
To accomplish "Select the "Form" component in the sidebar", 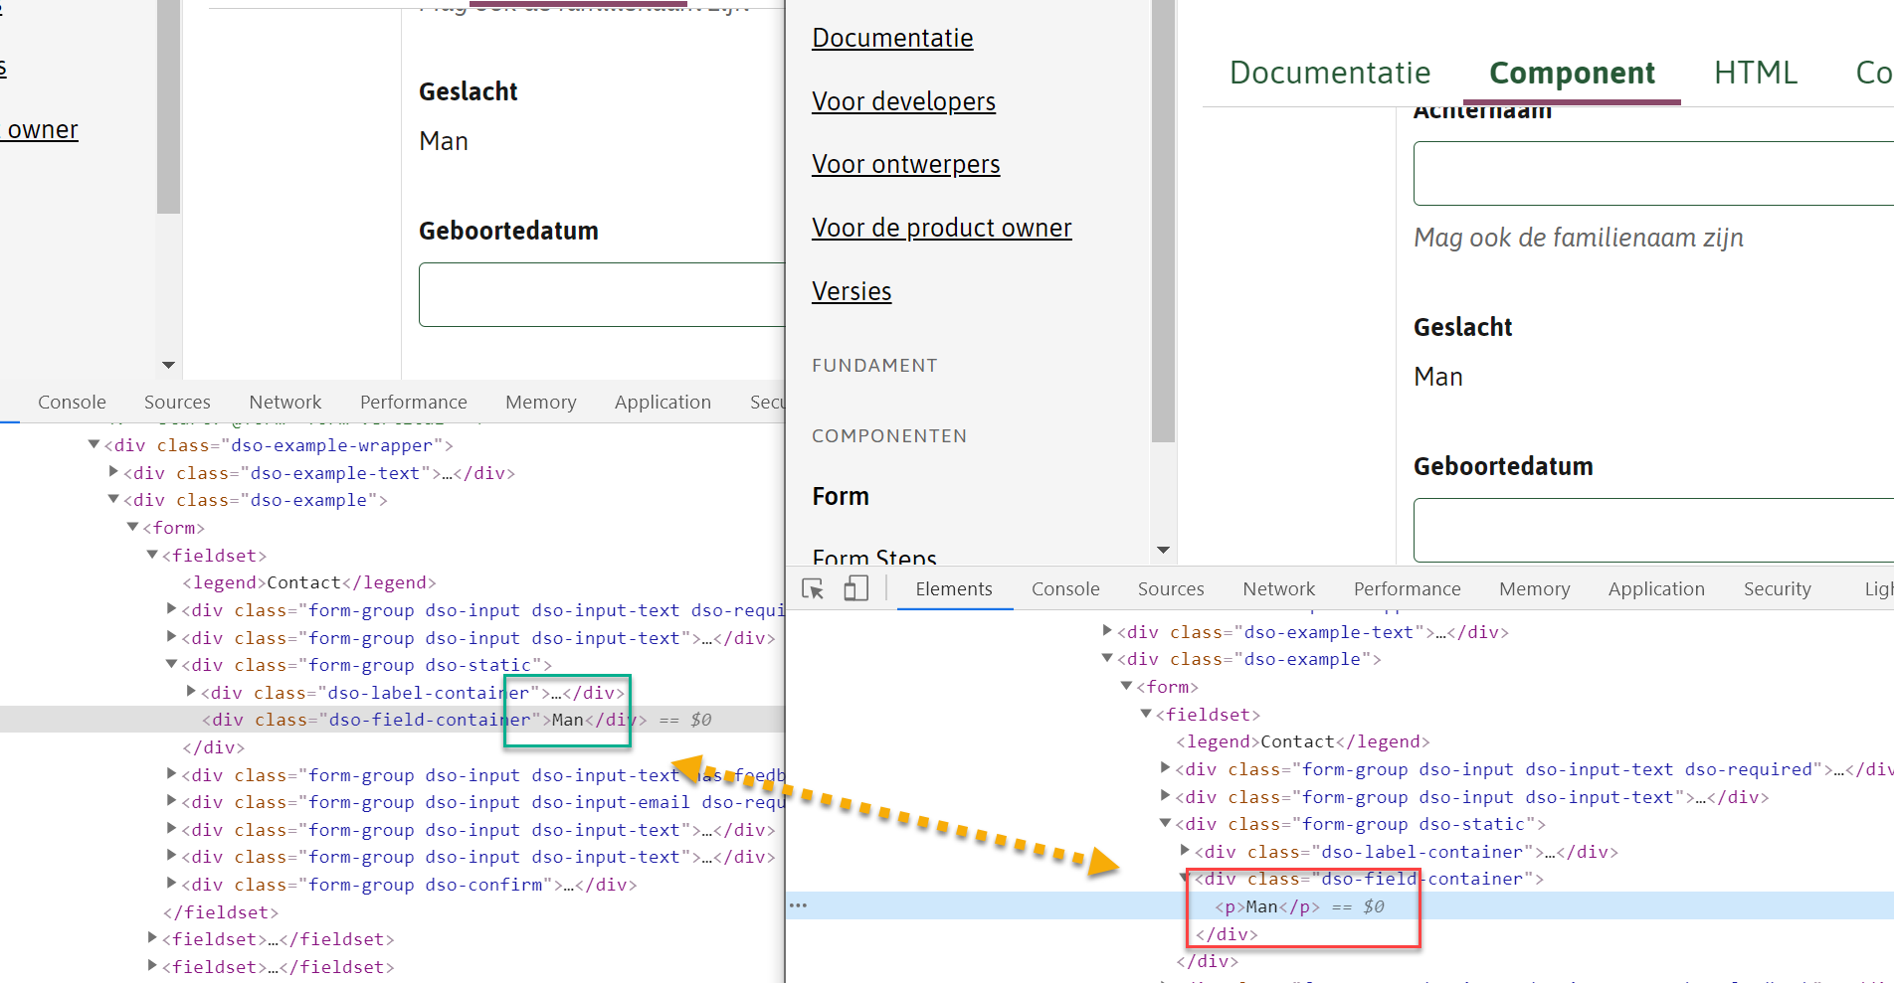I will [840, 495].
